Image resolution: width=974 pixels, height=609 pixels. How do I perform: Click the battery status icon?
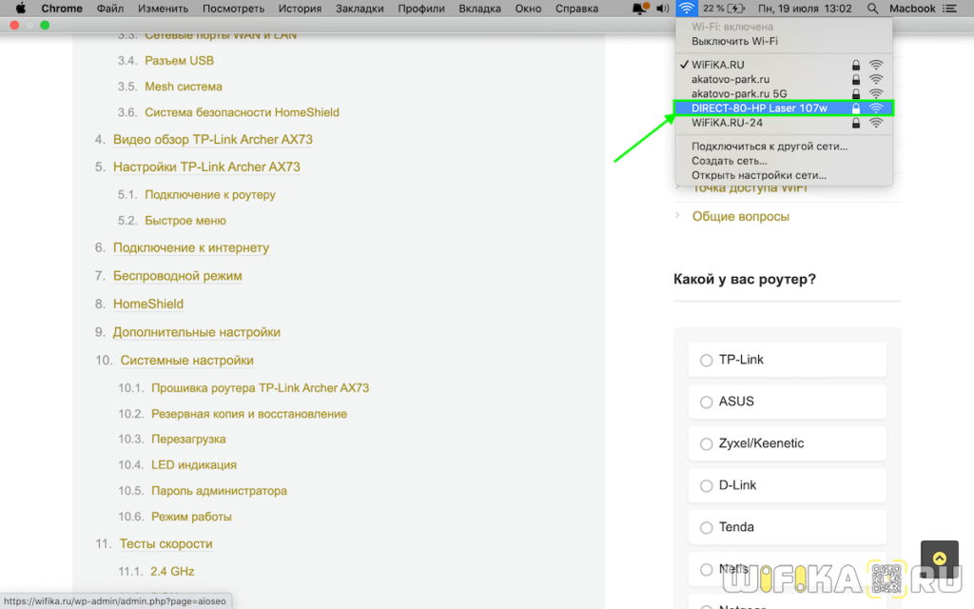pyautogui.click(x=736, y=9)
